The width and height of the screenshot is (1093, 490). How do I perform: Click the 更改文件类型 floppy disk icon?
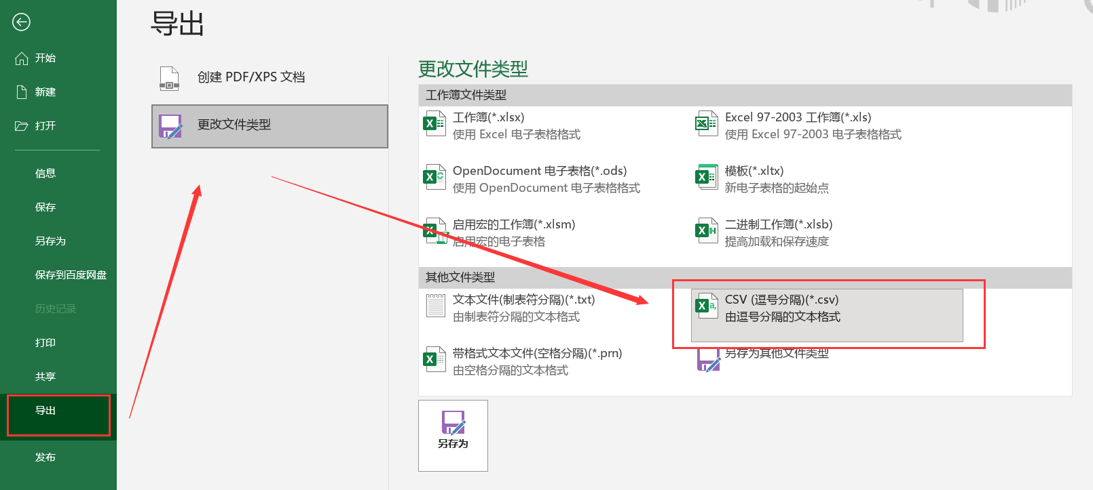coord(170,126)
